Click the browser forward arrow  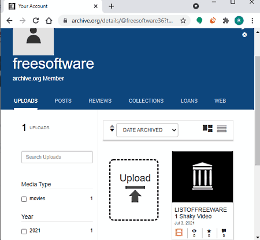pyautogui.click(x=23, y=20)
